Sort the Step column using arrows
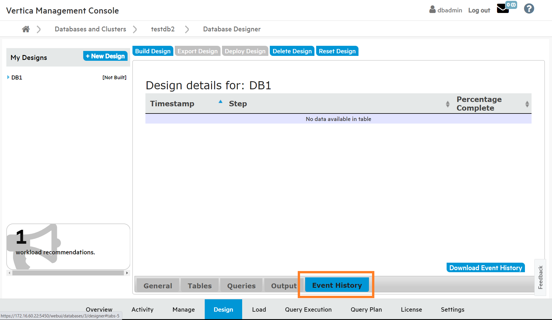 [447, 104]
